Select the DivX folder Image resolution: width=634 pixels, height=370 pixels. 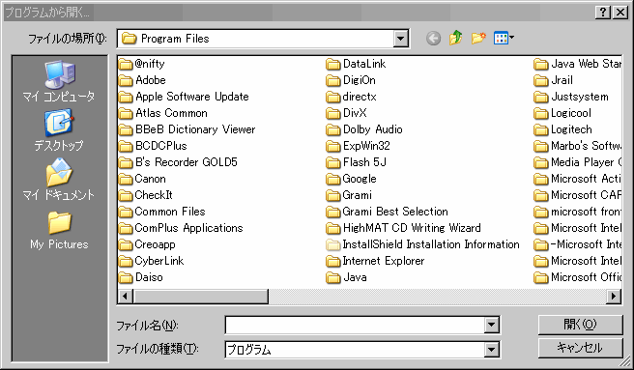pos(347,113)
